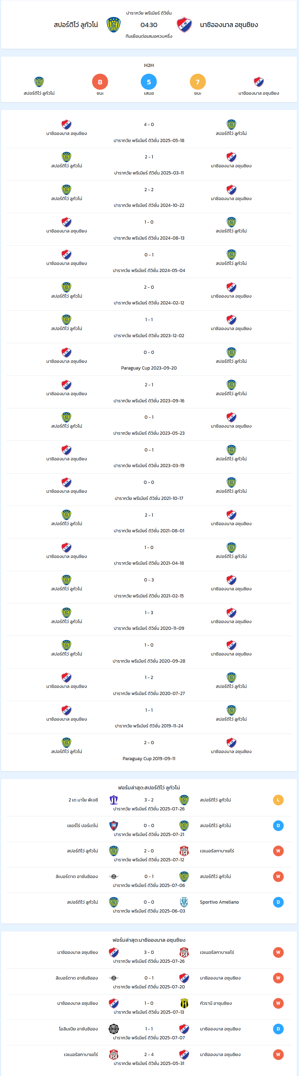299x1076 pixels.
Task: Click the 04:30 kickoff time
Action: pyautogui.click(x=149, y=25)
